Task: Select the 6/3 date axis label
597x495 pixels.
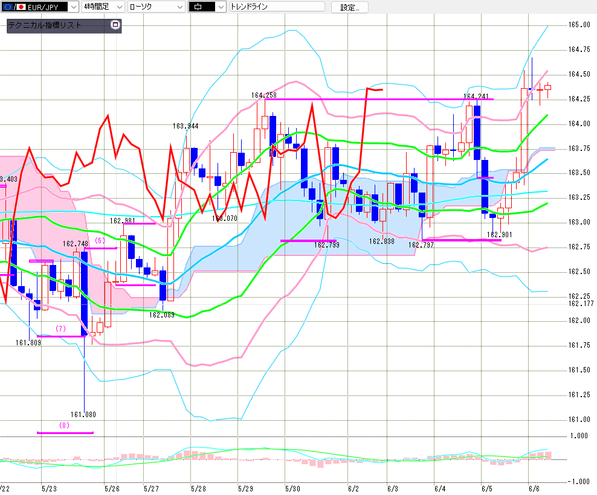Action: 393,489
